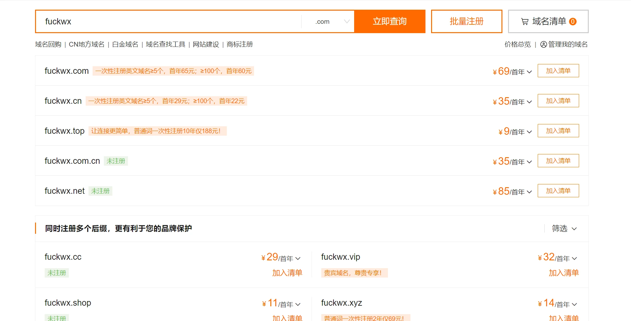Click the user icon beside 管理我的域名
The image size is (631, 321).
pyautogui.click(x=544, y=44)
